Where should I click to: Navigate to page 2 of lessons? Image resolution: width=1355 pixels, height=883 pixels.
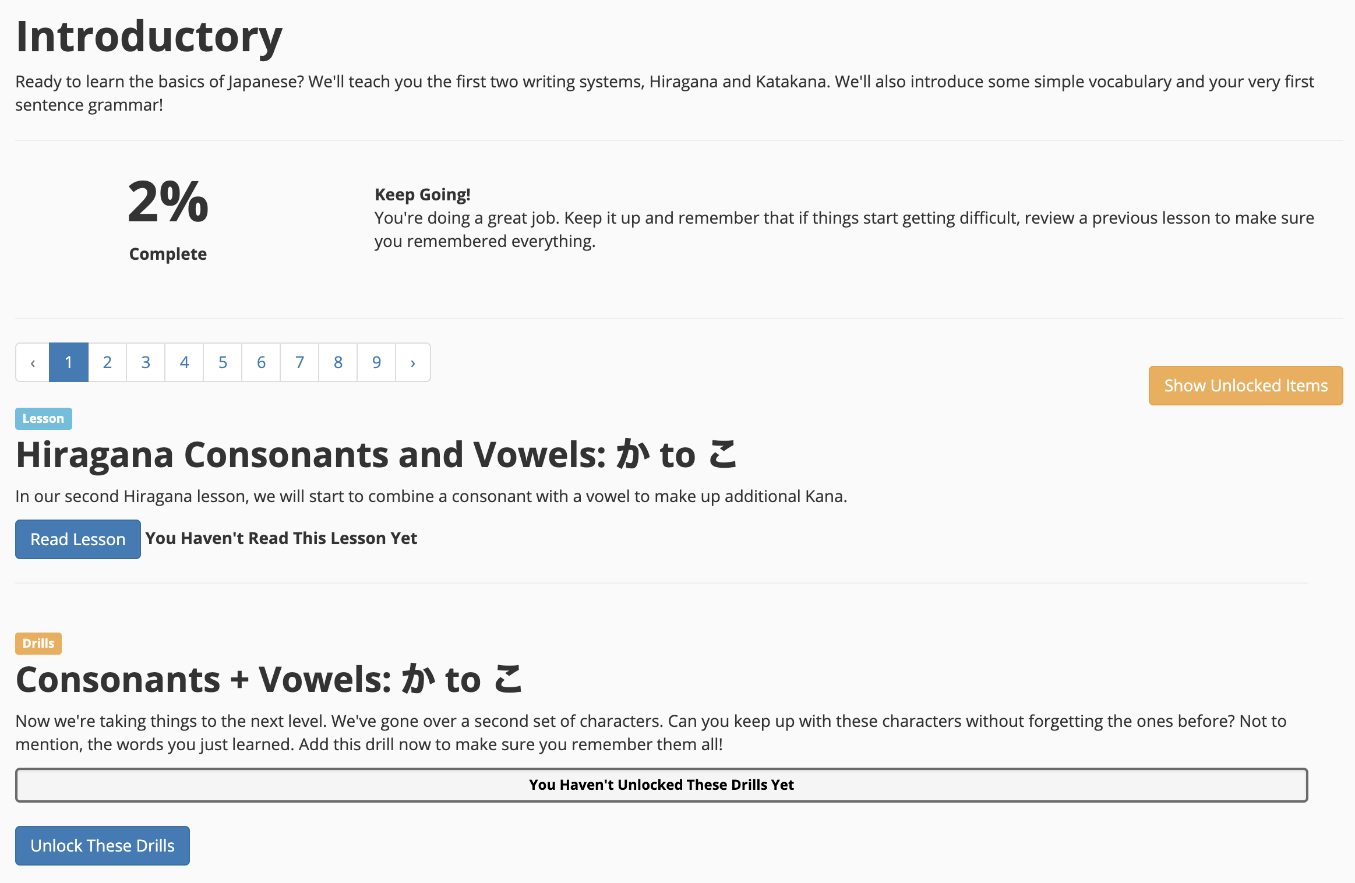(x=107, y=362)
